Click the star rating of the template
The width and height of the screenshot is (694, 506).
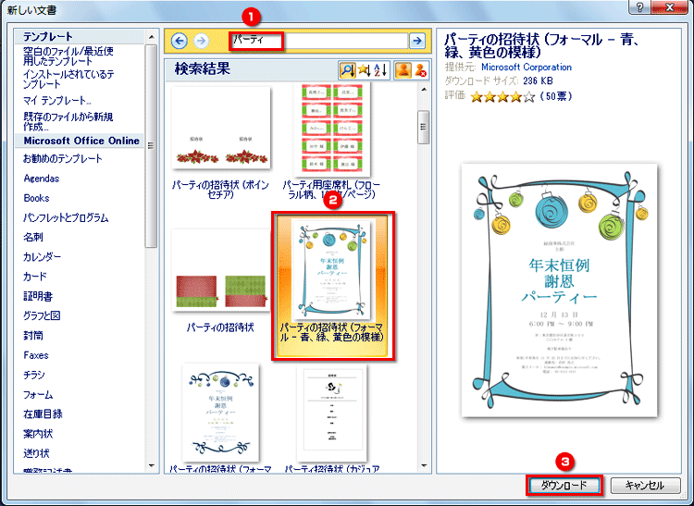[x=502, y=96]
